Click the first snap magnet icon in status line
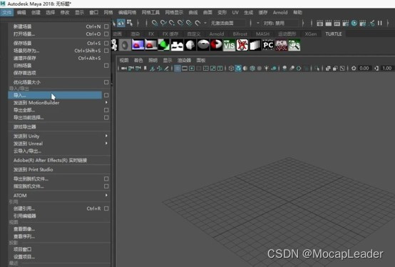 [x=155, y=23]
